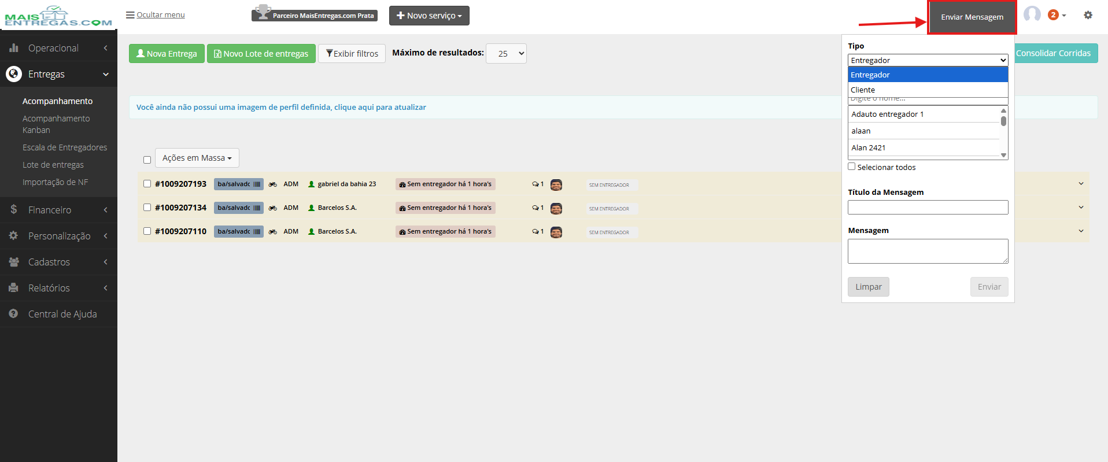Screen dimensions: 1108x462
Task: Click the Central de Ajuda question icon
Action: (x=14, y=313)
